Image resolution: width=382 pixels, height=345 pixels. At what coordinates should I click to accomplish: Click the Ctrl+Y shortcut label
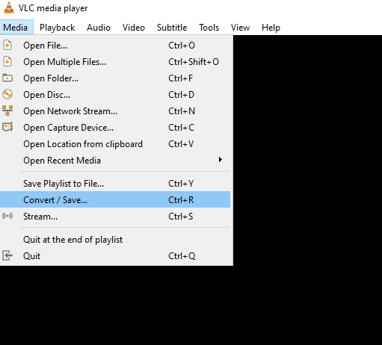[181, 184]
